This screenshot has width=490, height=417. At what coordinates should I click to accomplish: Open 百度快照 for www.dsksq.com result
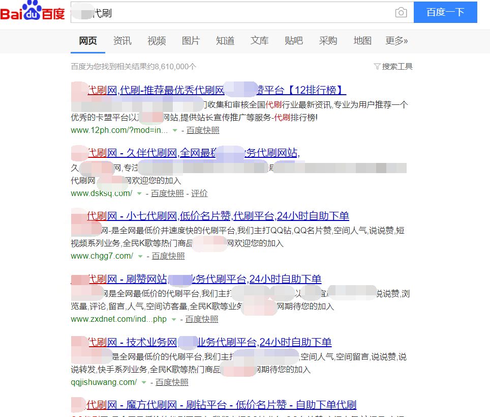click(x=167, y=193)
